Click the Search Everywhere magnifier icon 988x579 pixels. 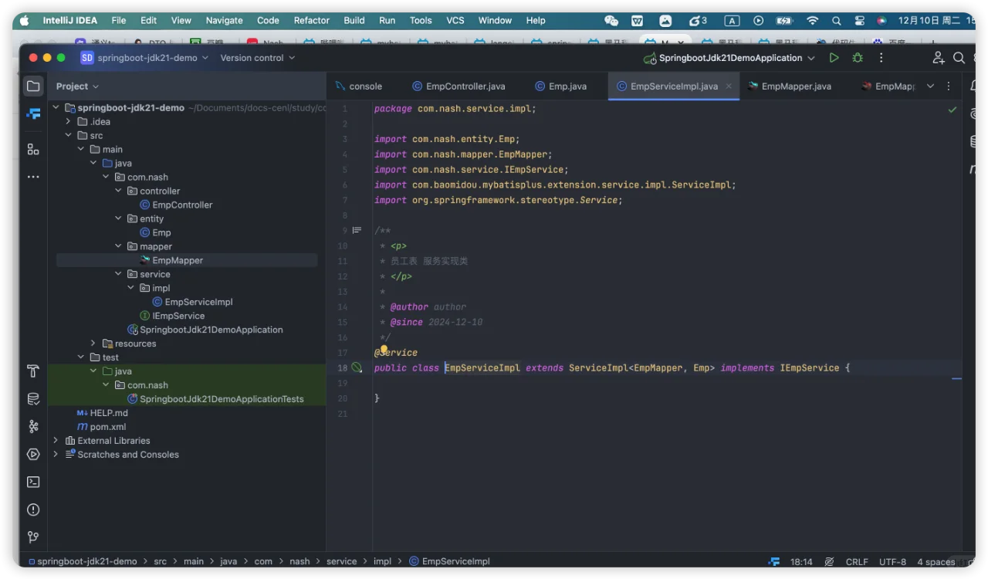point(959,58)
